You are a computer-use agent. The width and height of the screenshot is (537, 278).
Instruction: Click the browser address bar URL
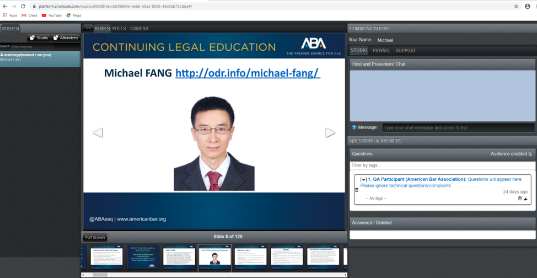click(115, 6)
